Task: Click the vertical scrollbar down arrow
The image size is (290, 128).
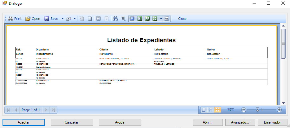Action: click(x=283, y=103)
